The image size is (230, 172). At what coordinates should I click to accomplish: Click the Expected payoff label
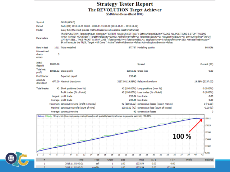[69, 76]
